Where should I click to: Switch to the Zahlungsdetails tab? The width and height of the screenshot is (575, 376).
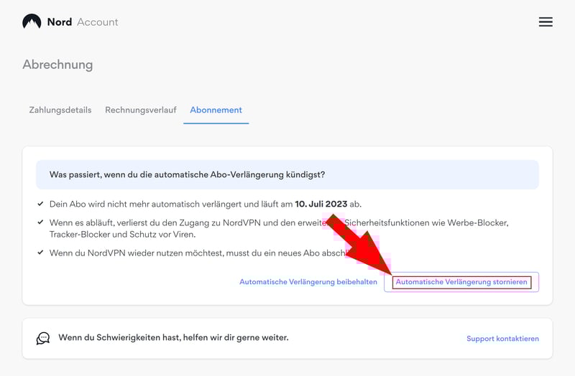tap(60, 111)
